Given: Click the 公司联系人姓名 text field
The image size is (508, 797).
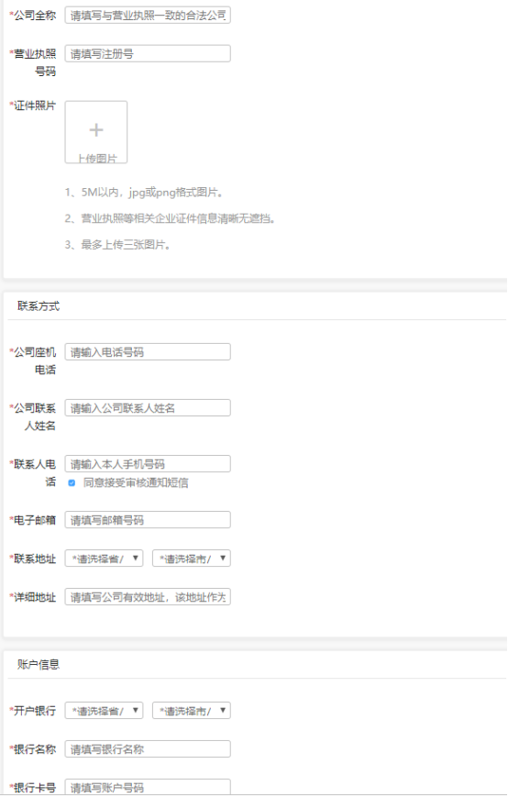Looking at the screenshot, I should [x=148, y=407].
